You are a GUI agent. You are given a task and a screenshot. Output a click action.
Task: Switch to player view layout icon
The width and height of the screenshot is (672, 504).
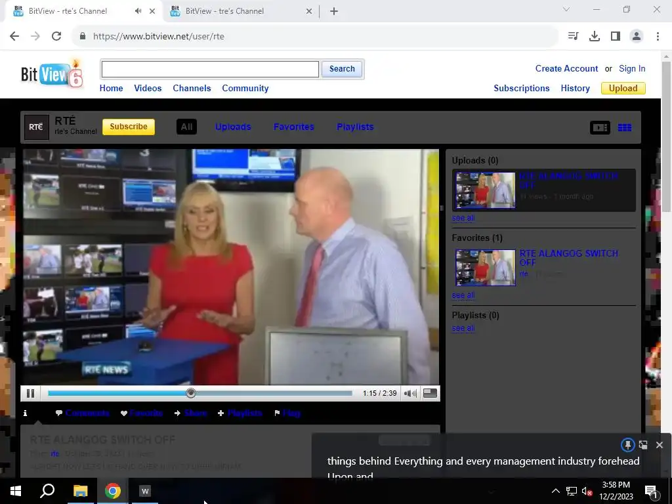pyautogui.click(x=600, y=127)
